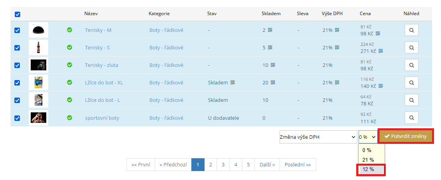Jump to Poslední page
This screenshot has width=441, height=180.
[x=297, y=164]
